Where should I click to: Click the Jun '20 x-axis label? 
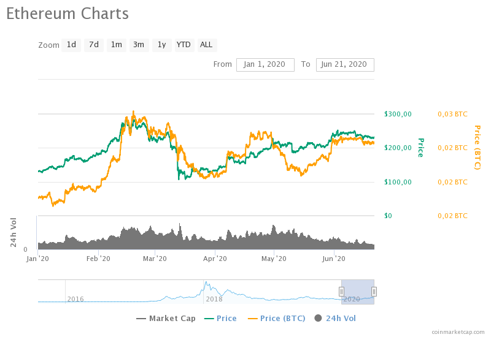(x=334, y=259)
